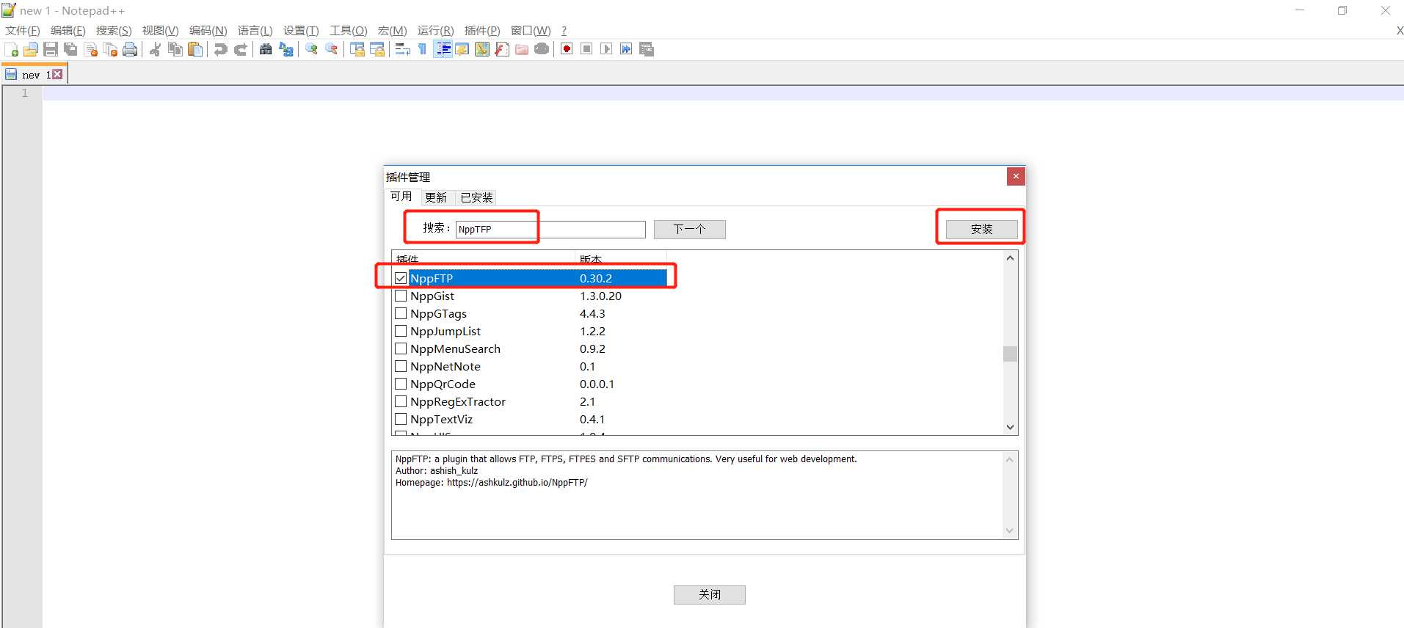
Task: Click the Zoom In magnifier icon
Action: (312, 49)
